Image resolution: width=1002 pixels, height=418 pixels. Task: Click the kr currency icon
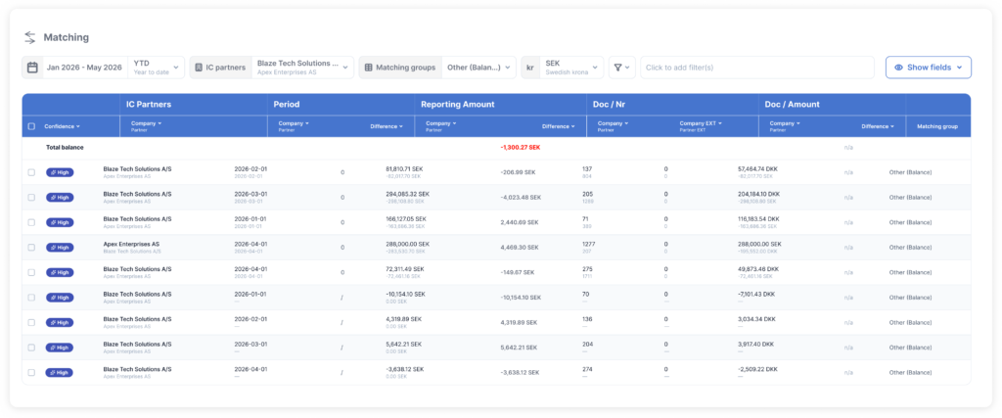click(x=530, y=68)
